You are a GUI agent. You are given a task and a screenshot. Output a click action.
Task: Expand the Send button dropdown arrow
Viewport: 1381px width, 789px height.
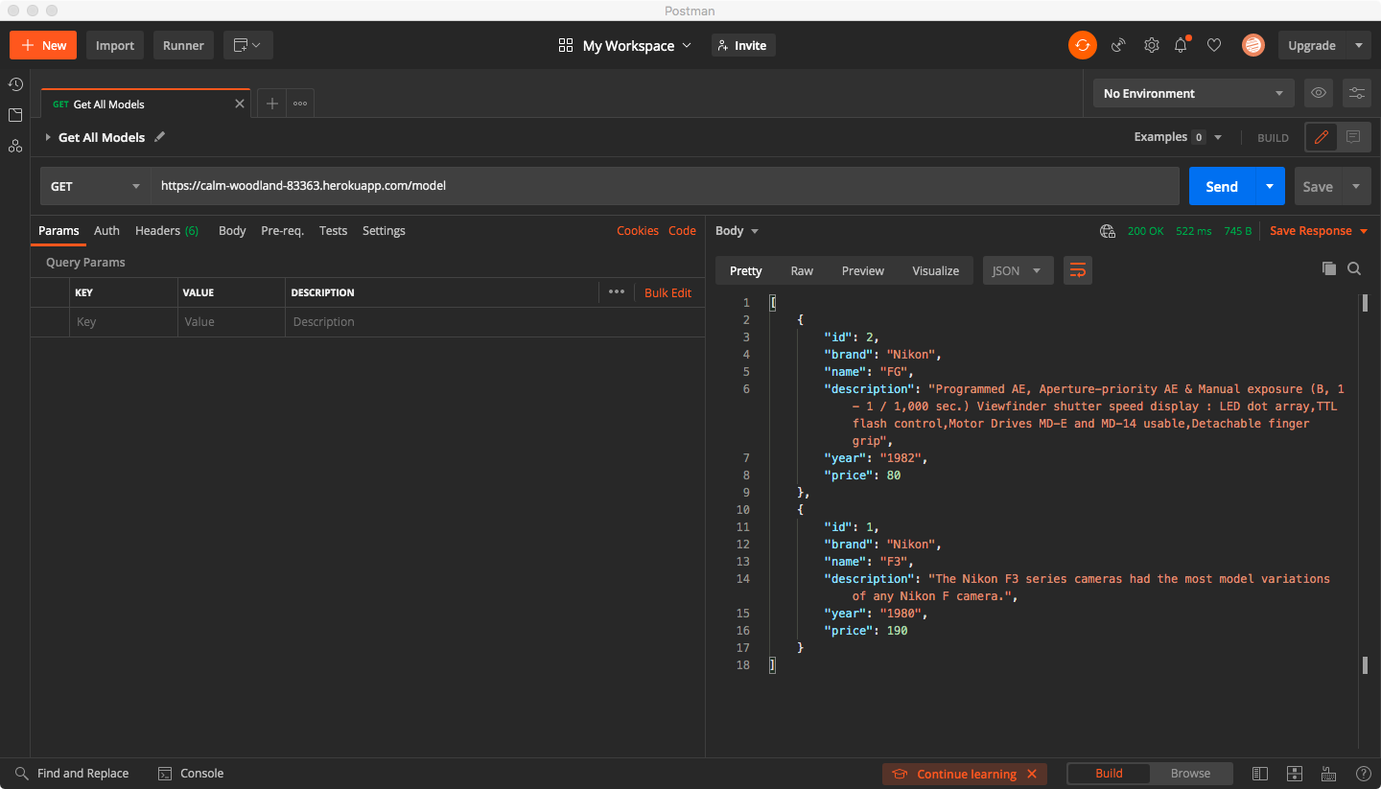(1270, 186)
